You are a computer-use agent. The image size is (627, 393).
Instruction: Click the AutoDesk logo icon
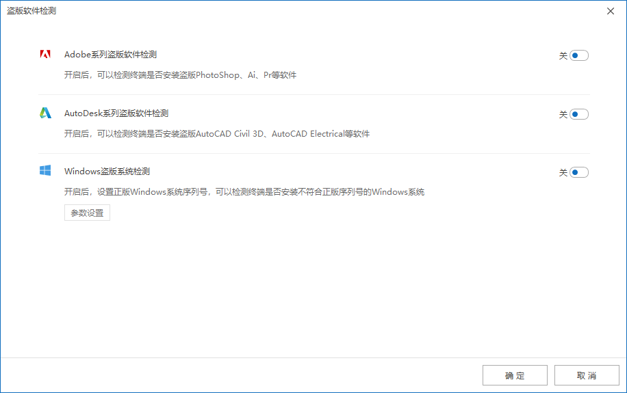(x=45, y=113)
